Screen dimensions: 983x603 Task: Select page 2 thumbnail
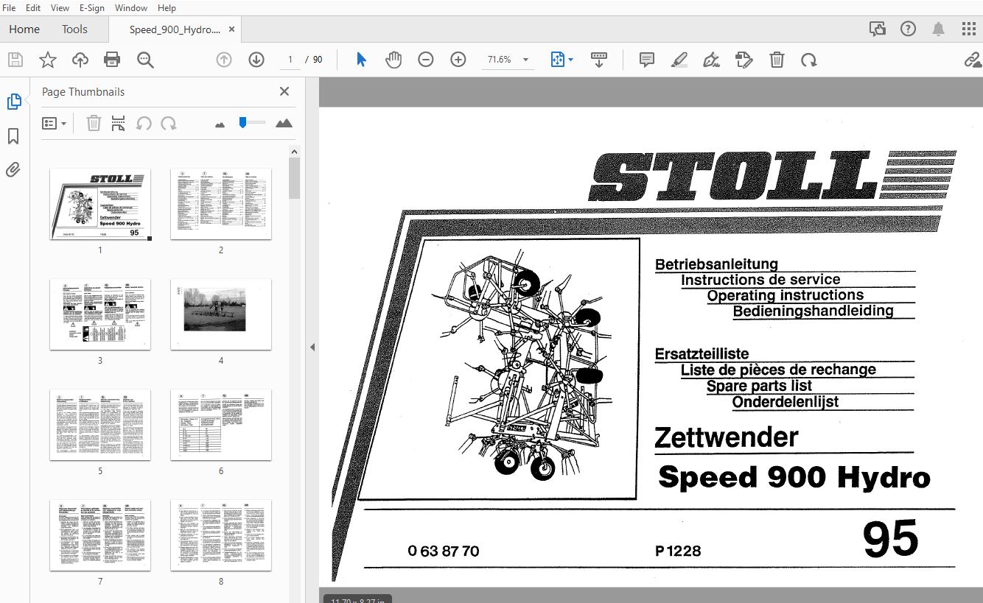(x=221, y=203)
